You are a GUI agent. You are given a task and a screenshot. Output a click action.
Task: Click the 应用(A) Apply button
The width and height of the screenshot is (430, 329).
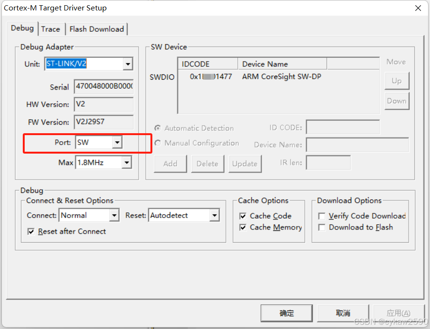399,313
